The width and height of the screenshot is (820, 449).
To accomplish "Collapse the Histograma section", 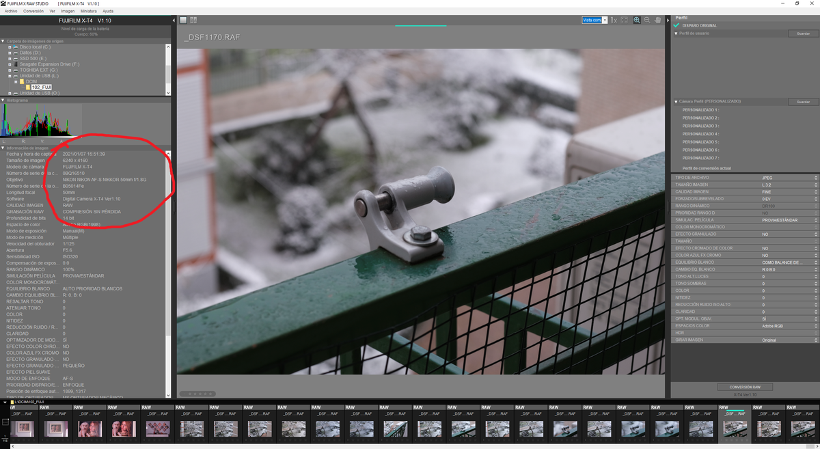I will pos(3,100).
